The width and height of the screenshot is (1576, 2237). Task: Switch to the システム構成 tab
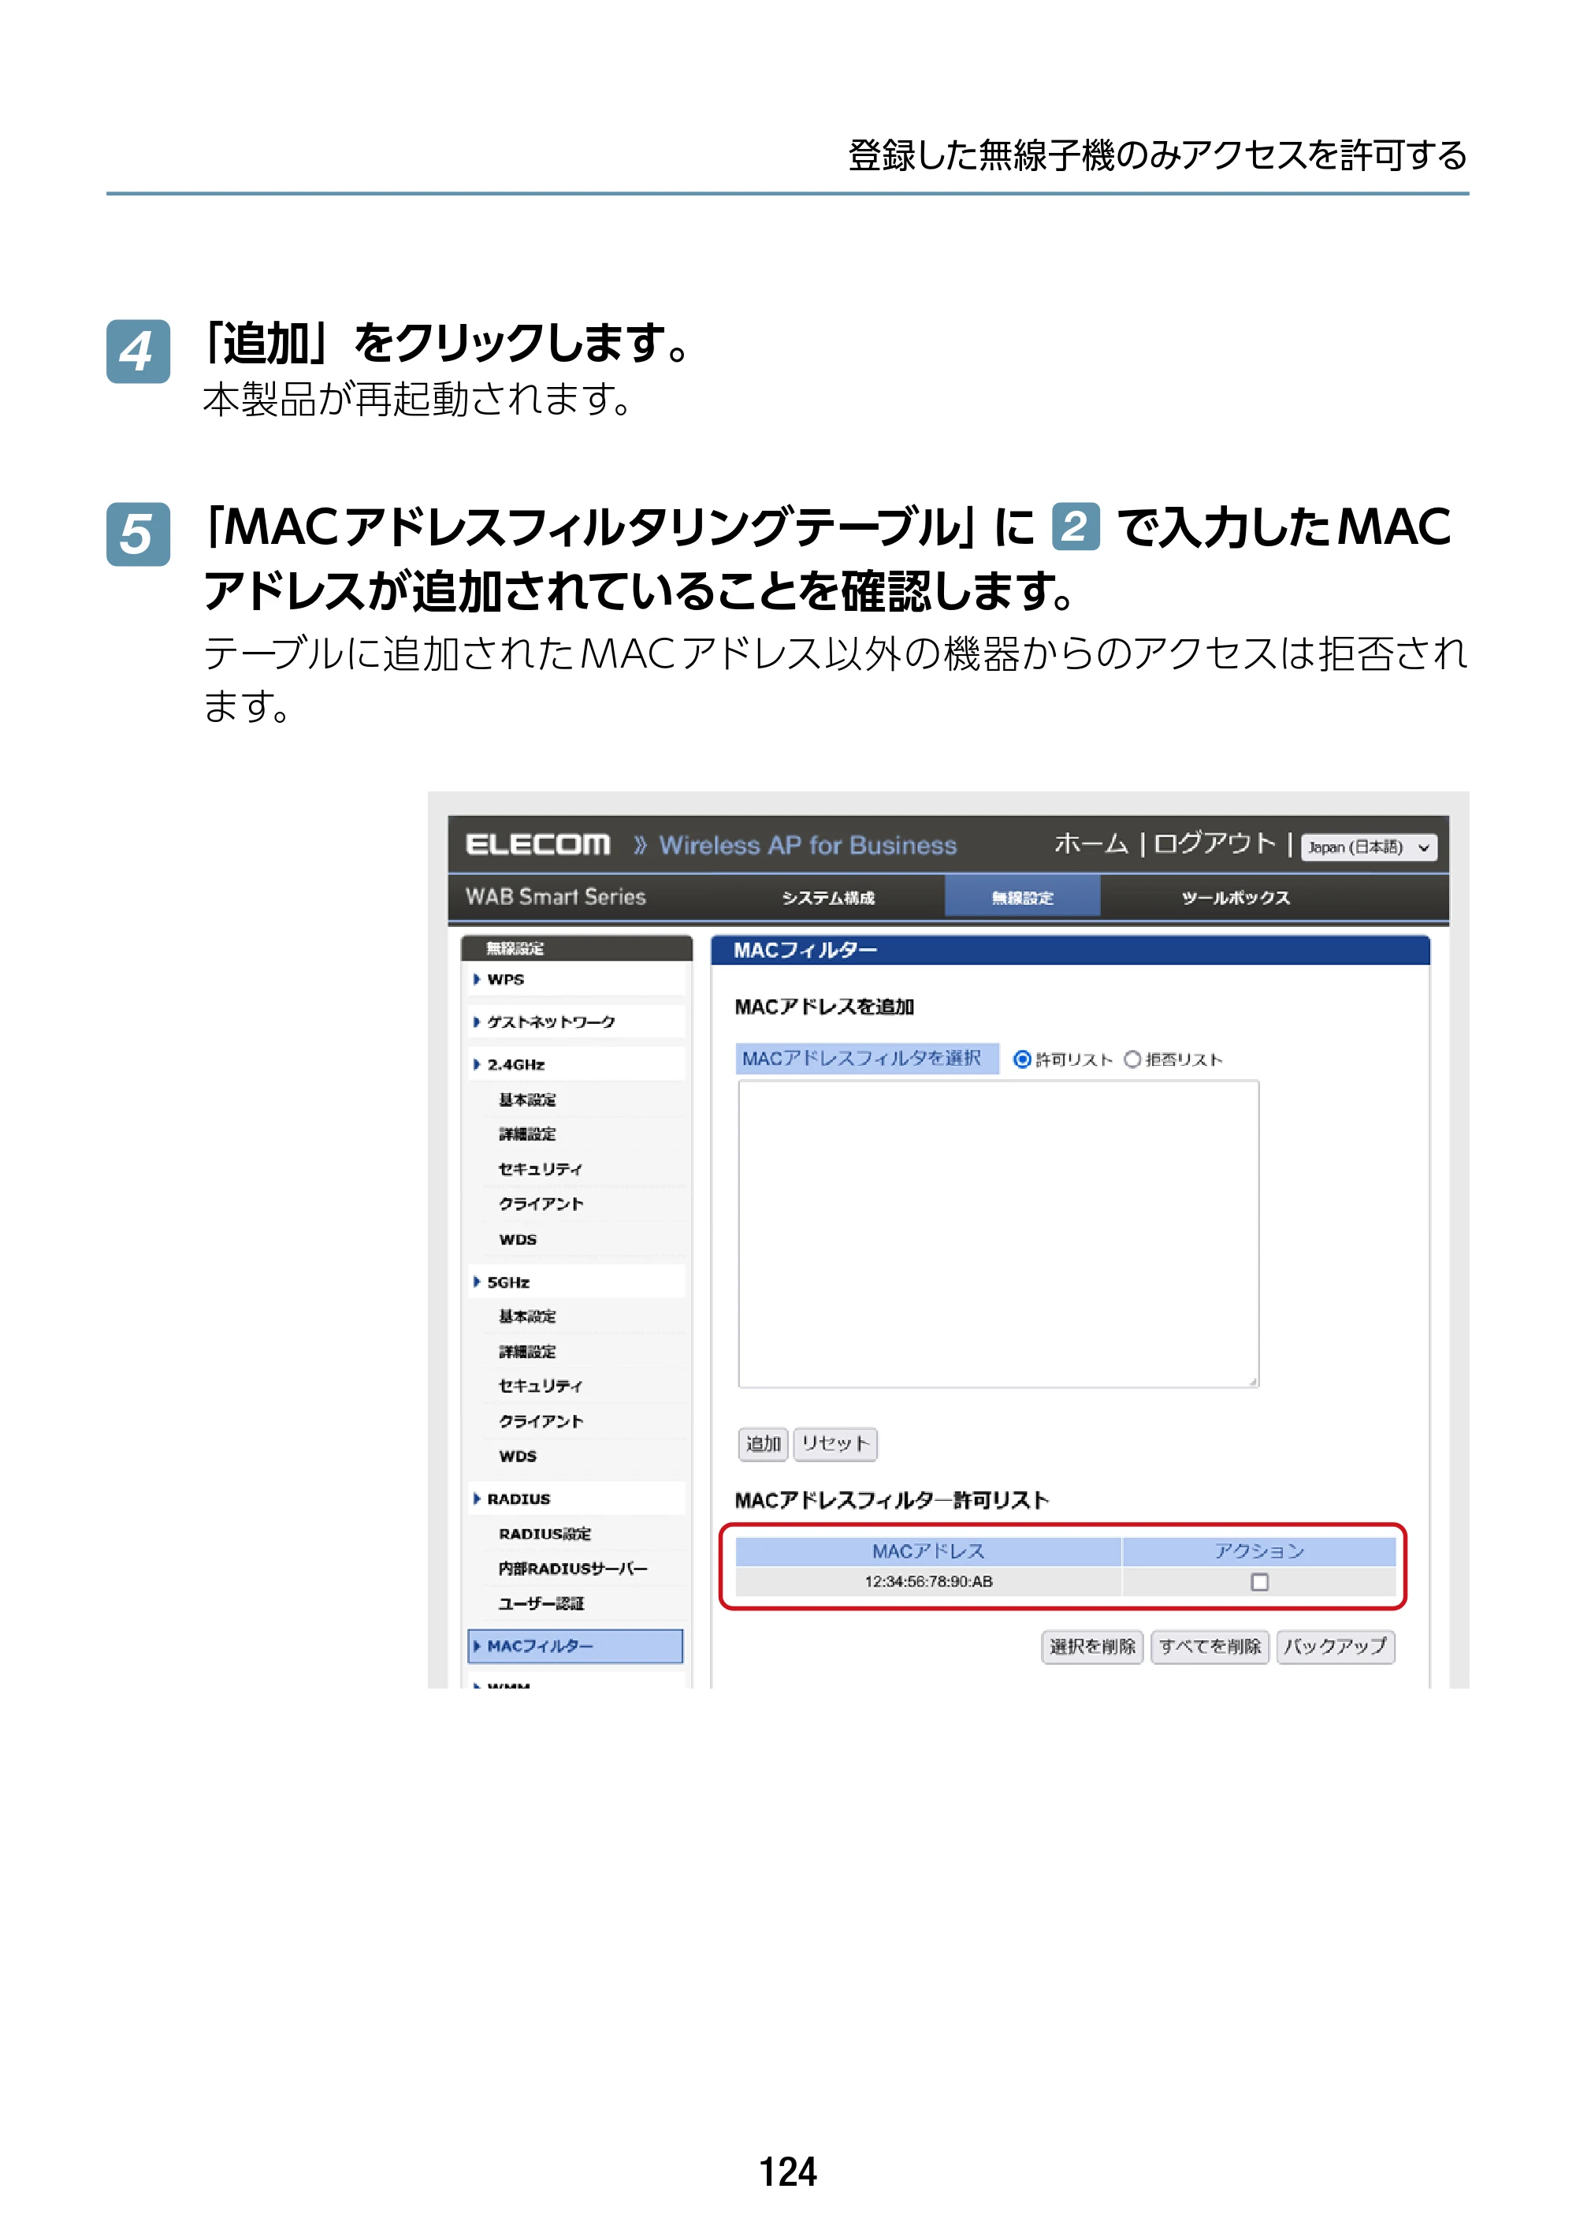click(828, 897)
